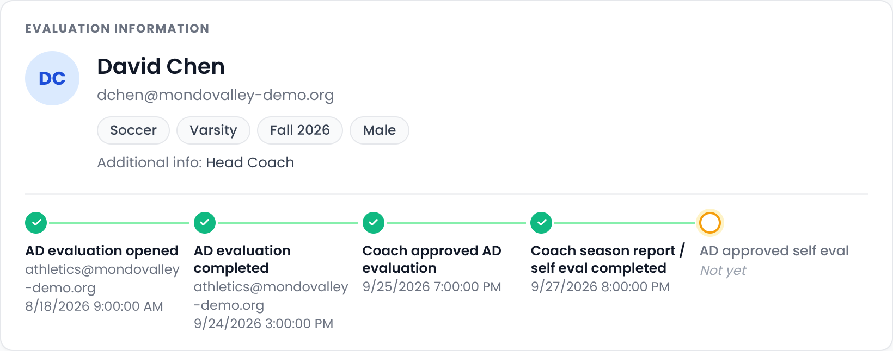893x351 pixels.
Task: Click the Not yet status text
Action: [723, 270]
